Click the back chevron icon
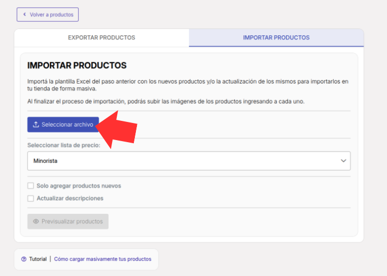387x276 pixels. click(x=24, y=15)
